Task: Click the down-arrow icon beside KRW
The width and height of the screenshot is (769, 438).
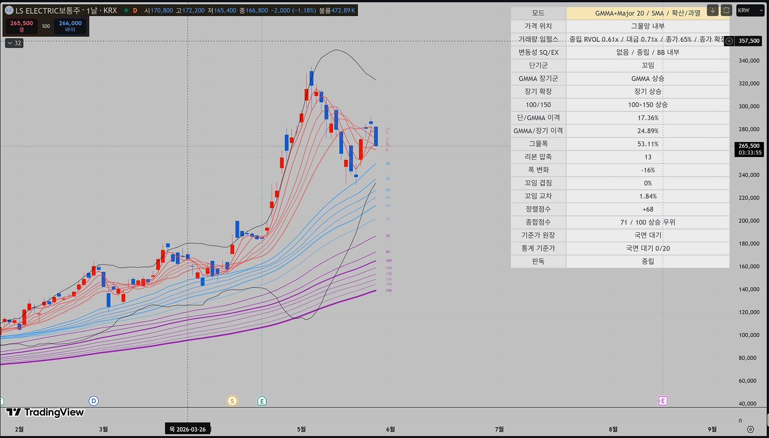Action: pyautogui.click(x=713, y=10)
